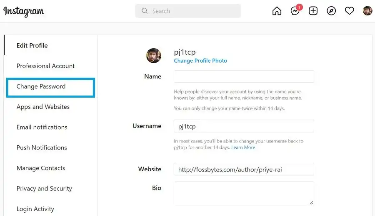Go to Apps and Websites
Viewport: 375px width, 216px height.
(43, 107)
